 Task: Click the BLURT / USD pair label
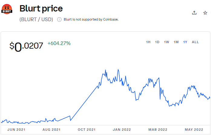click(36, 19)
